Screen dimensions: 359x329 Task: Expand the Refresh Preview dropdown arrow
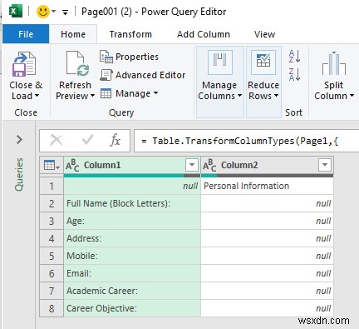92,96
